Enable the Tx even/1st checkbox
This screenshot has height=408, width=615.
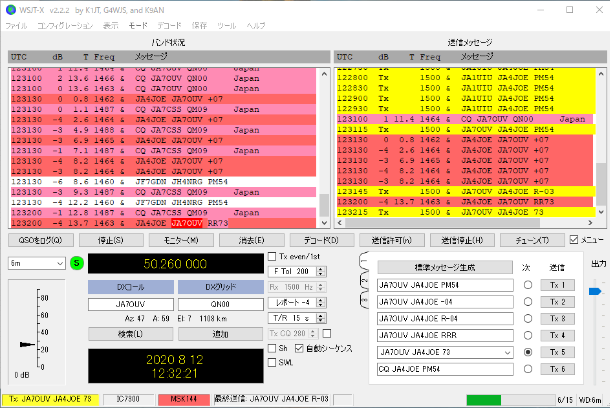click(272, 257)
